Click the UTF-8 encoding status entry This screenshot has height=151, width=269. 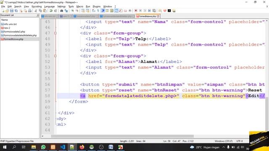click(x=240, y=141)
